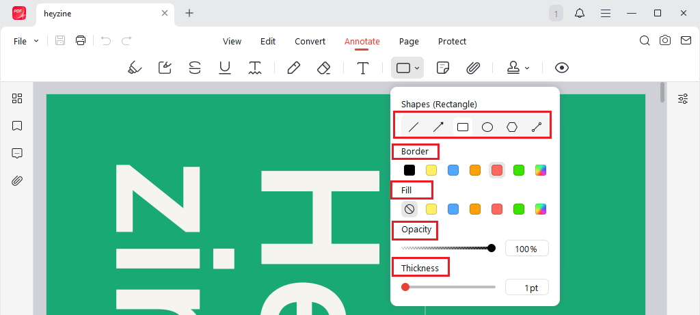Open the Properties panel icon
This screenshot has width=700, height=315.
click(x=683, y=98)
